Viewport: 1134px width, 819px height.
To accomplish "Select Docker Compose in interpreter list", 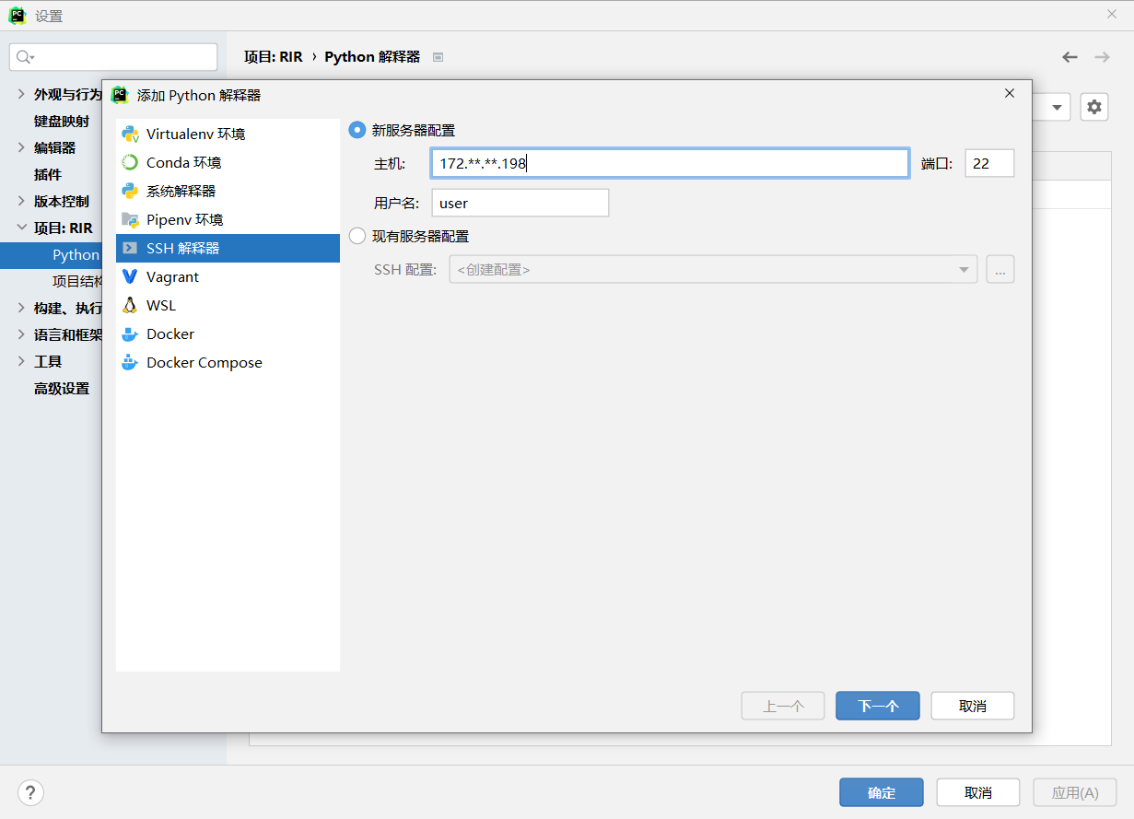I will [228, 362].
